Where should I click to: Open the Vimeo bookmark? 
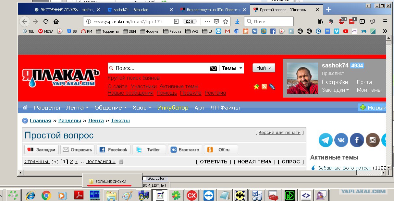pyautogui.click(x=337, y=31)
